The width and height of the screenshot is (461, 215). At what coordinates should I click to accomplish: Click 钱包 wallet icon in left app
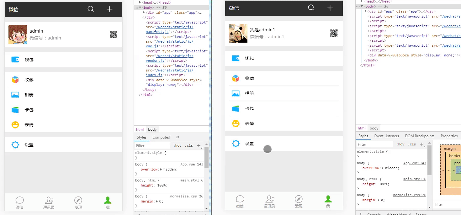15,59
